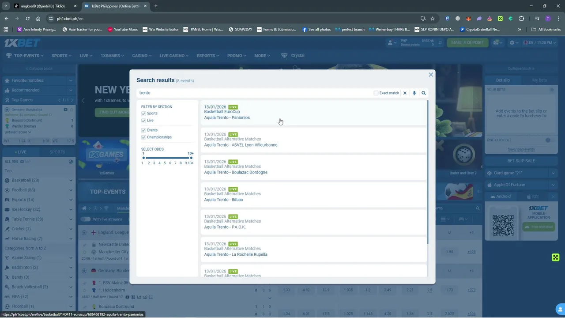Close the Search results dialog

pos(431,75)
